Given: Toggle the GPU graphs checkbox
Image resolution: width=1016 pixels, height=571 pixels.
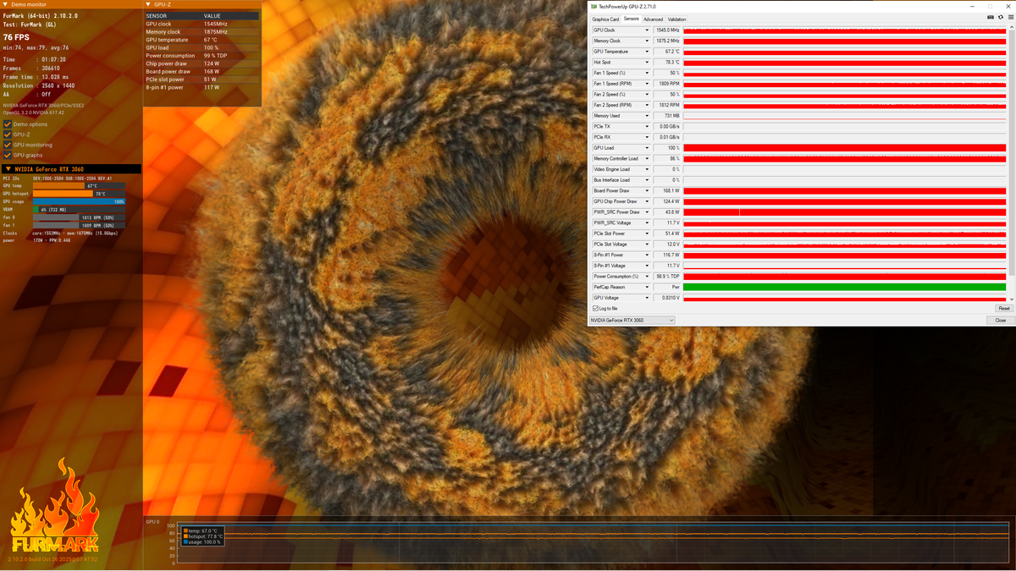Looking at the screenshot, I should point(8,155).
